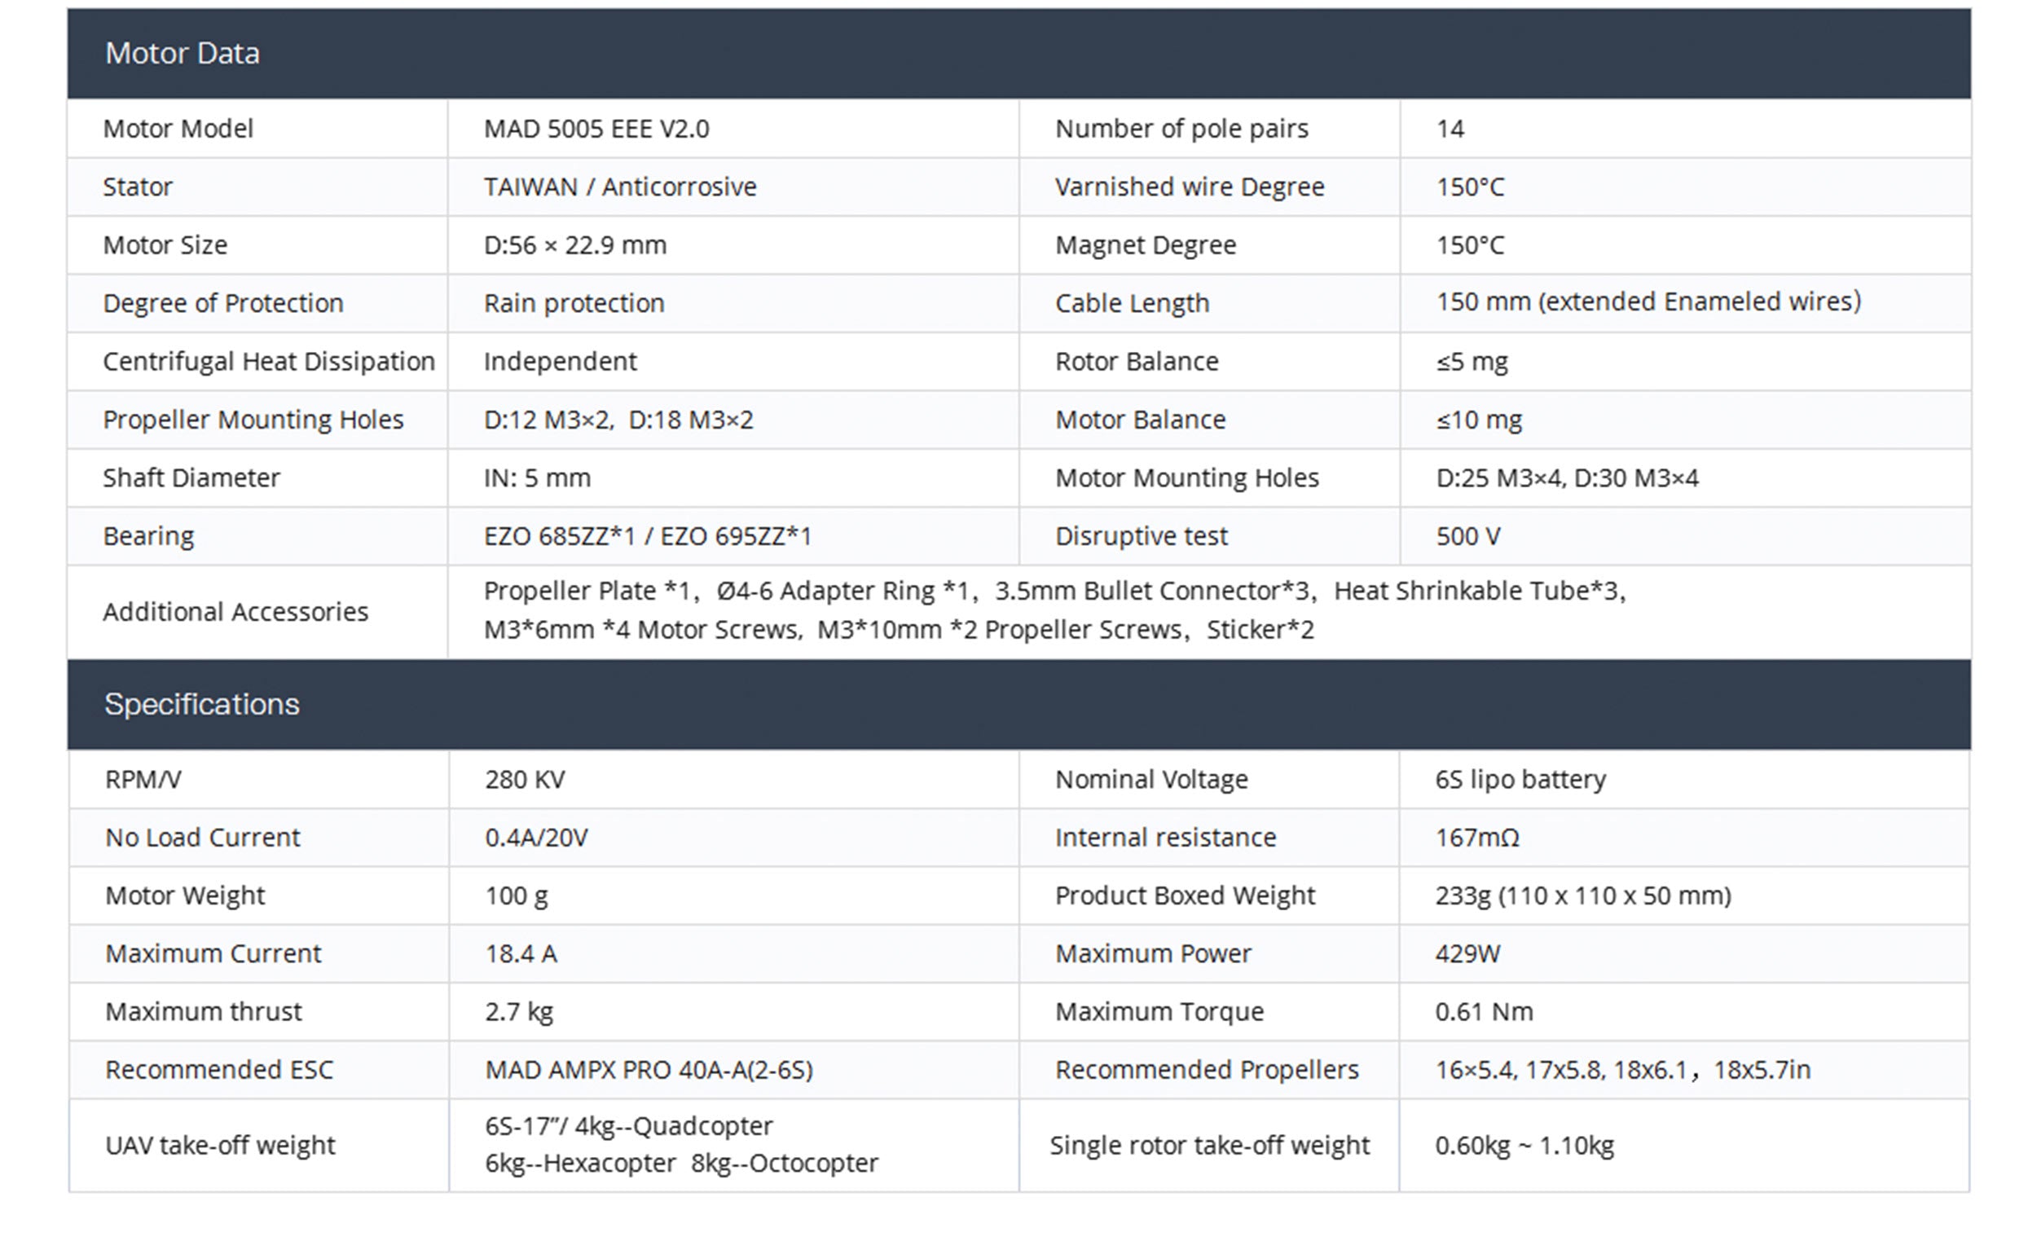Click the Additional Accessories label

point(235,612)
